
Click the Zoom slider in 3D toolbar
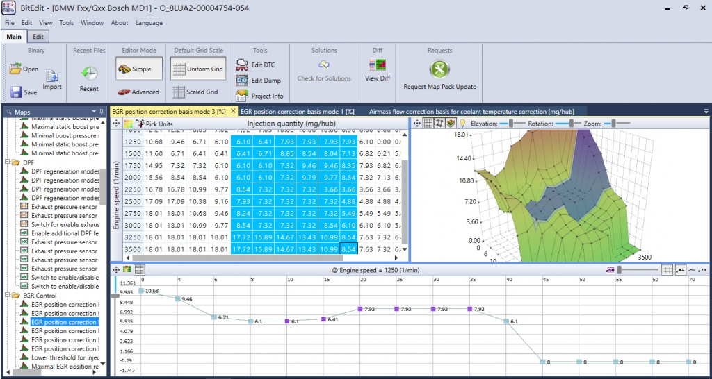[x=617, y=124]
